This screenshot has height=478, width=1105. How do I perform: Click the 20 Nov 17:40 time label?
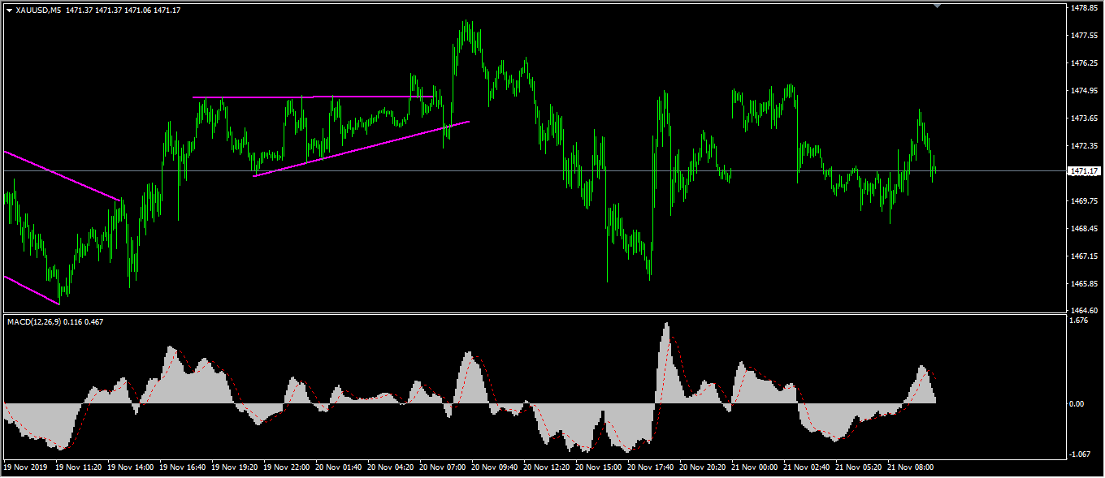(x=651, y=467)
